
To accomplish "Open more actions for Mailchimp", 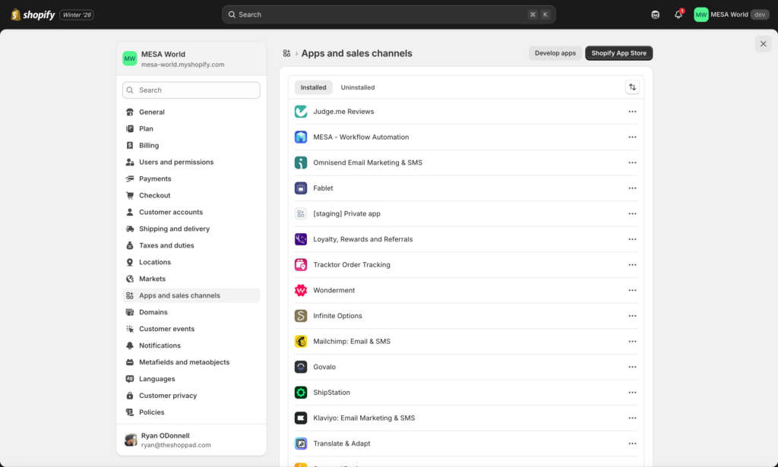I will [x=632, y=341].
